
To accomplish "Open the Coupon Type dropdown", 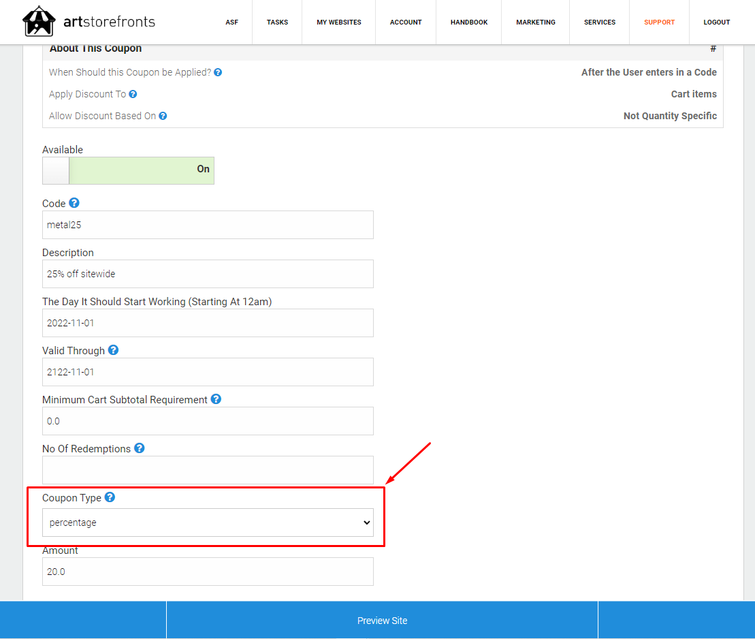I will point(208,523).
